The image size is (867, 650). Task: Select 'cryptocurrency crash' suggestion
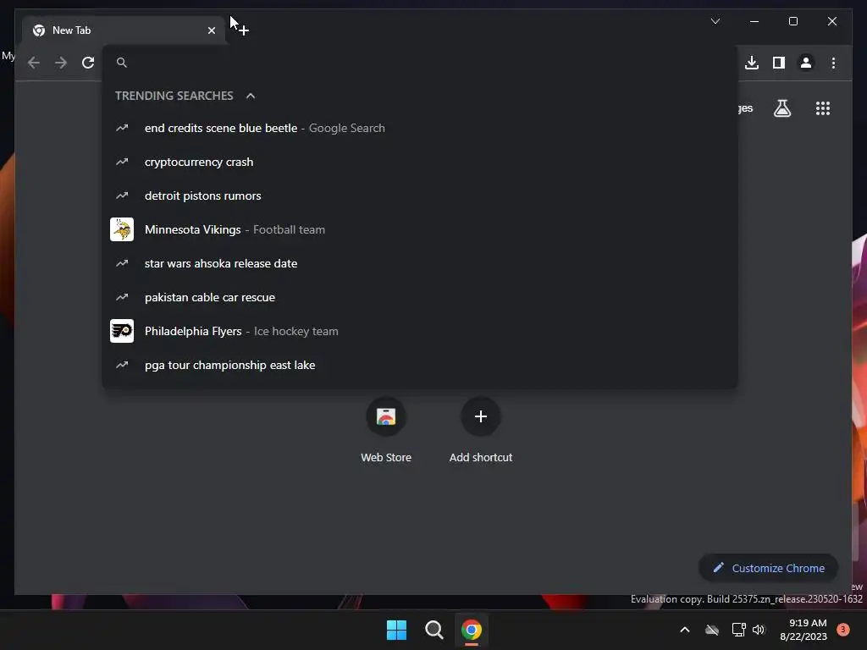click(x=420, y=162)
